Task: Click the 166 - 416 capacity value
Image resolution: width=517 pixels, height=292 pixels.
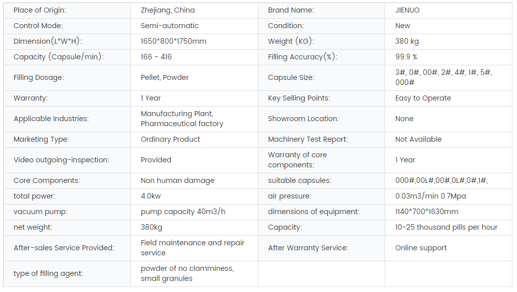Action: 156,57
